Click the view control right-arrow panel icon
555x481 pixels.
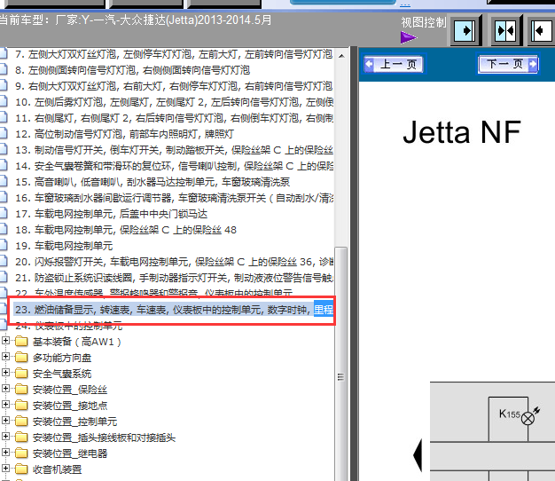point(465,30)
